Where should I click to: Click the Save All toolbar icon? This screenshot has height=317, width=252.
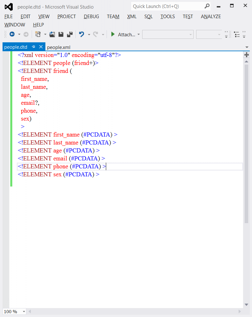70,34
